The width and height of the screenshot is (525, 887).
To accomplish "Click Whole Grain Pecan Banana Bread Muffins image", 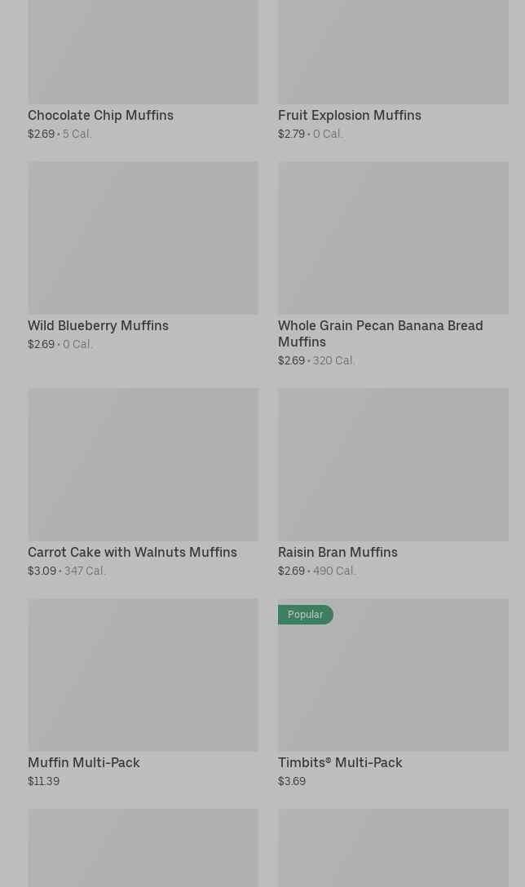I will point(393,237).
